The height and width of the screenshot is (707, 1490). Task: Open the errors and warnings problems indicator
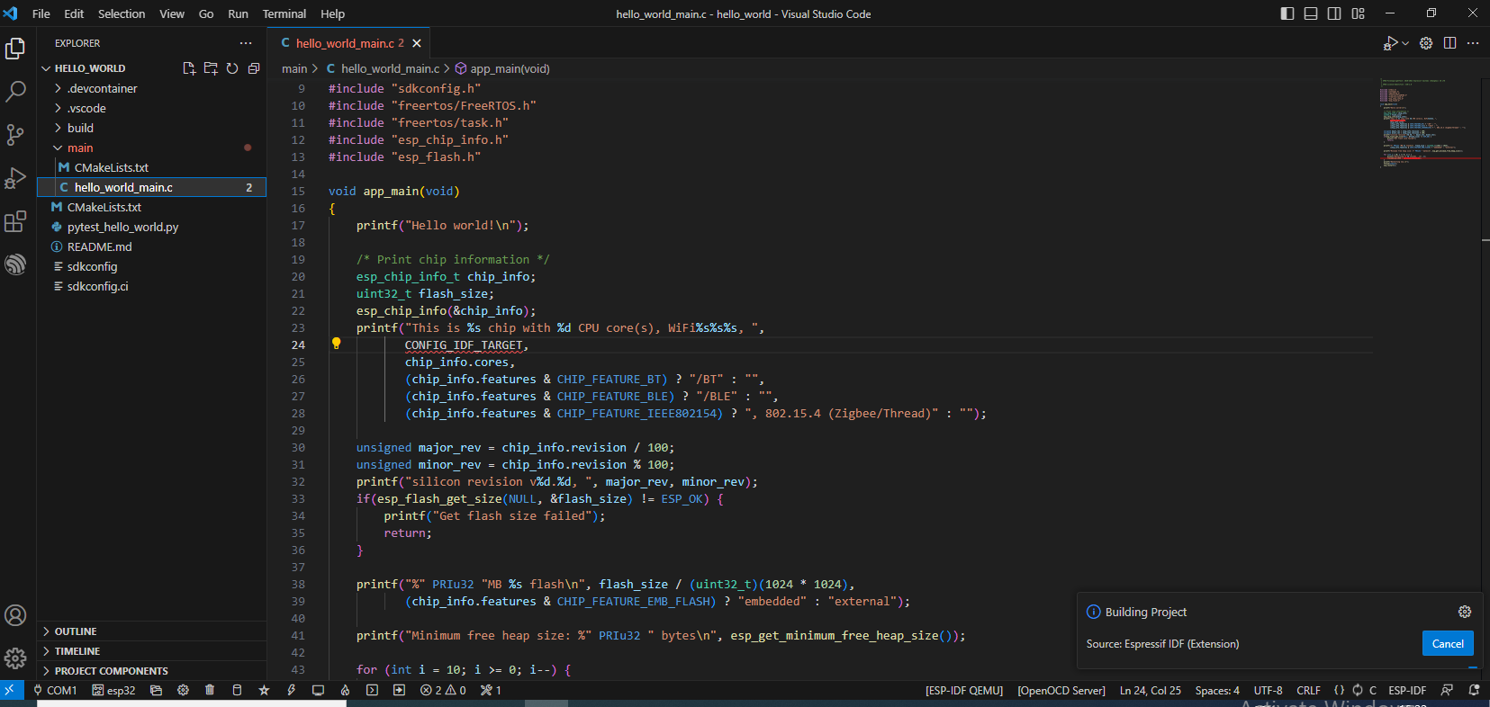443,690
